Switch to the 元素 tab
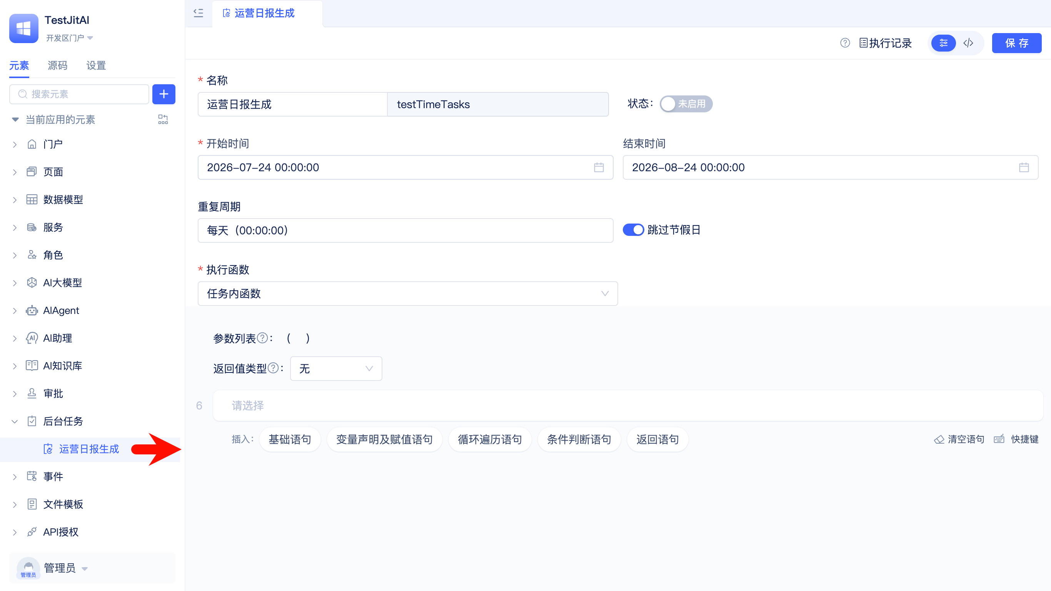The image size is (1051, 591). (19, 65)
